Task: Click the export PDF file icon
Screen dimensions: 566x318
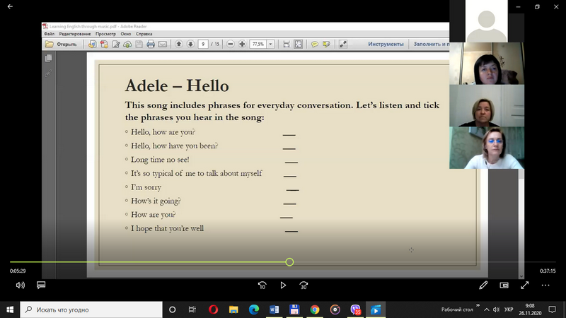Action: tap(104, 44)
